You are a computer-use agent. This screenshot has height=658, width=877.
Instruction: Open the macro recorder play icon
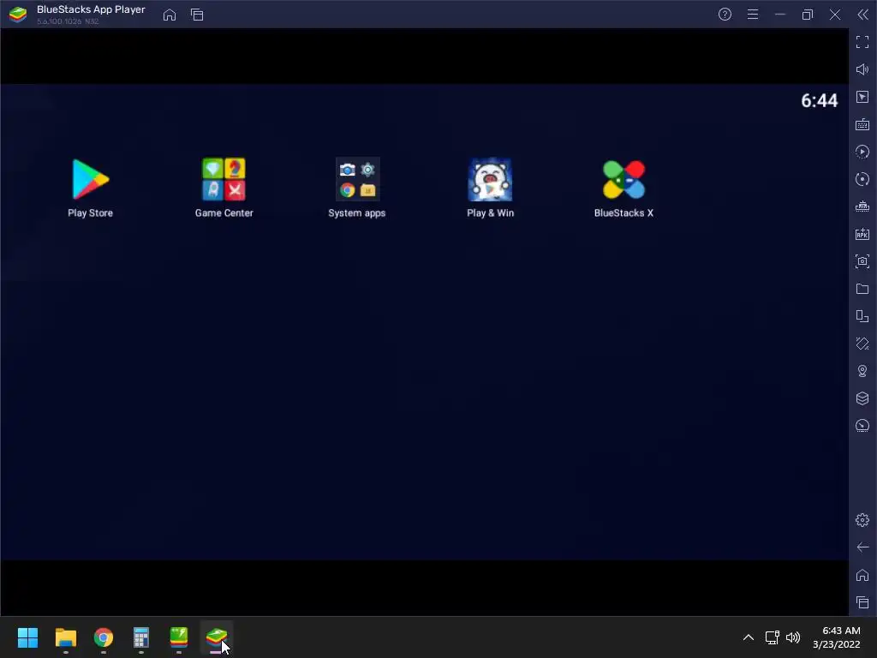(x=862, y=152)
